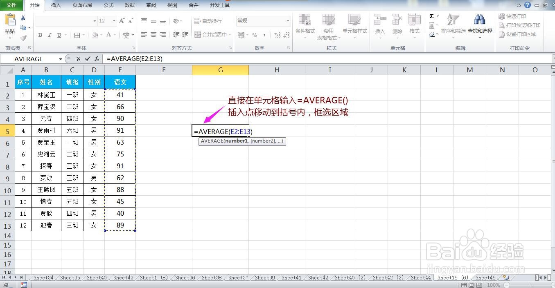
Task: Open Insert Function fx dialog
Action: click(x=97, y=59)
